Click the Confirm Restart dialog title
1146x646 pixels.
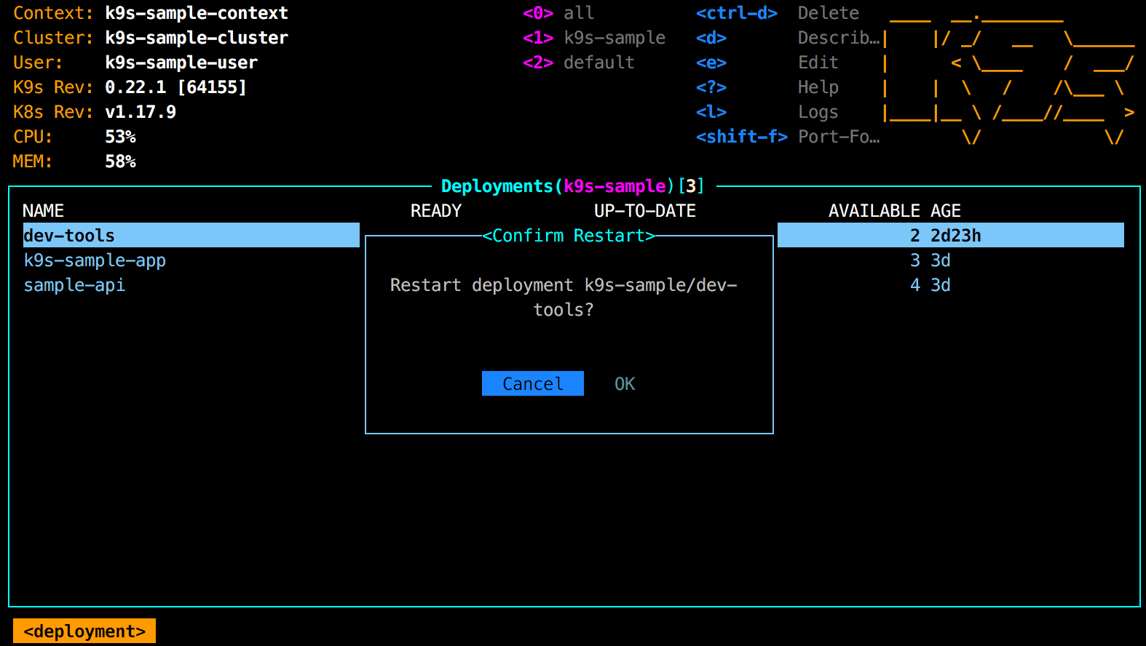coord(569,236)
